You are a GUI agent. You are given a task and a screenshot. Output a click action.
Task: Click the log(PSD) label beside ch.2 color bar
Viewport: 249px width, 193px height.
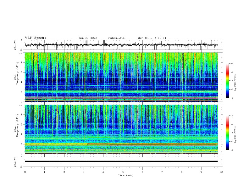235,134
